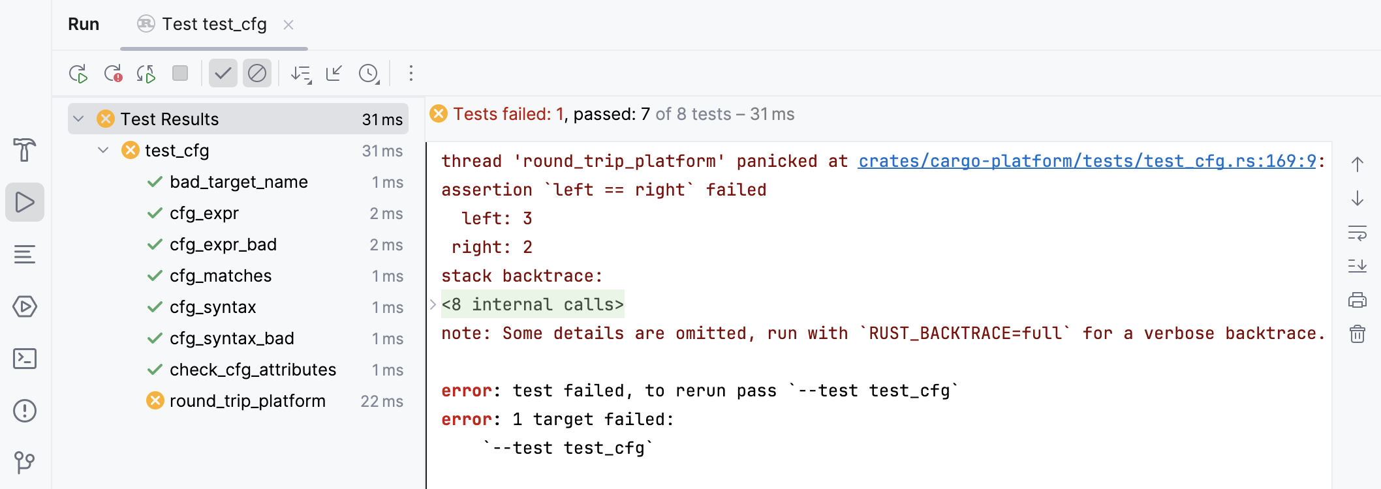The width and height of the screenshot is (1381, 489).
Task: Open the more options kebab menu
Action: click(411, 74)
